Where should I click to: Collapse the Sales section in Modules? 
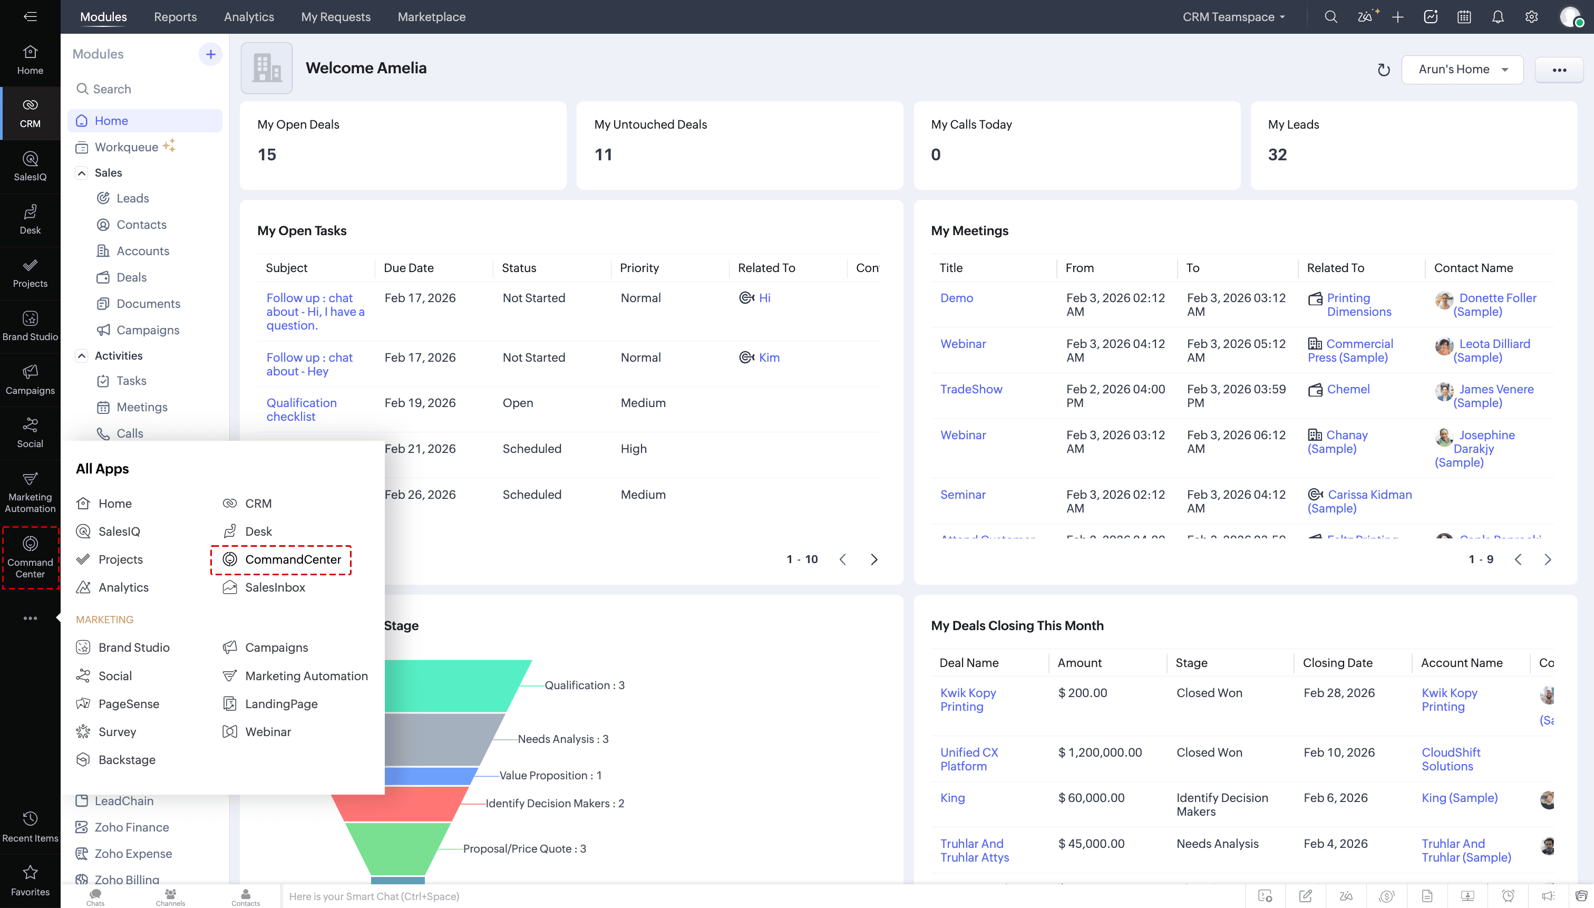coord(82,173)
